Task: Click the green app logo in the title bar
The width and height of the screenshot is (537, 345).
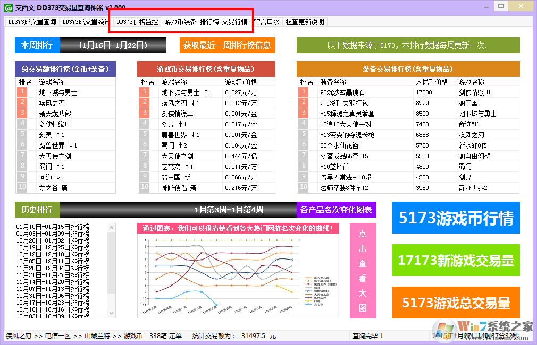Action: [x=7, y=7]
